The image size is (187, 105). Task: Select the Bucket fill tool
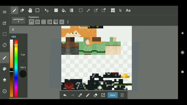tap(64, 10)
